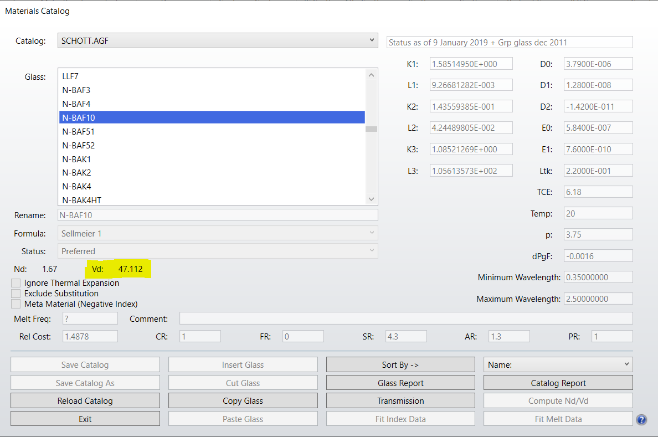Click the Sort By -> button
This screenshot has height=437, width=658.
click(x=400, y=364)
